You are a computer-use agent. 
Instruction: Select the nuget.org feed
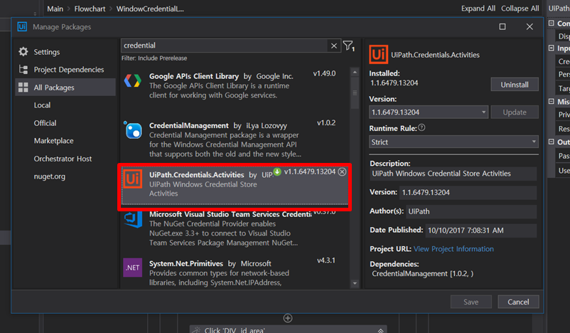50,176
